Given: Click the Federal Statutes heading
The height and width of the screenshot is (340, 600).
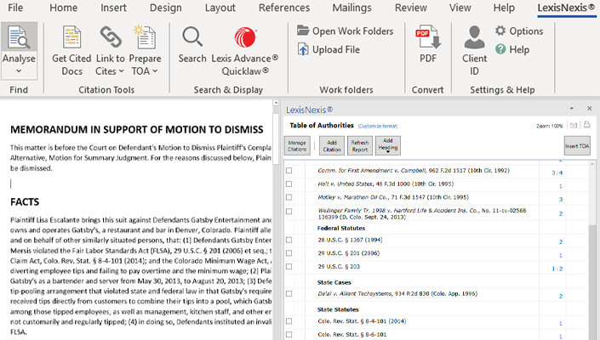Looking at the screenshot, I should 341,228.
